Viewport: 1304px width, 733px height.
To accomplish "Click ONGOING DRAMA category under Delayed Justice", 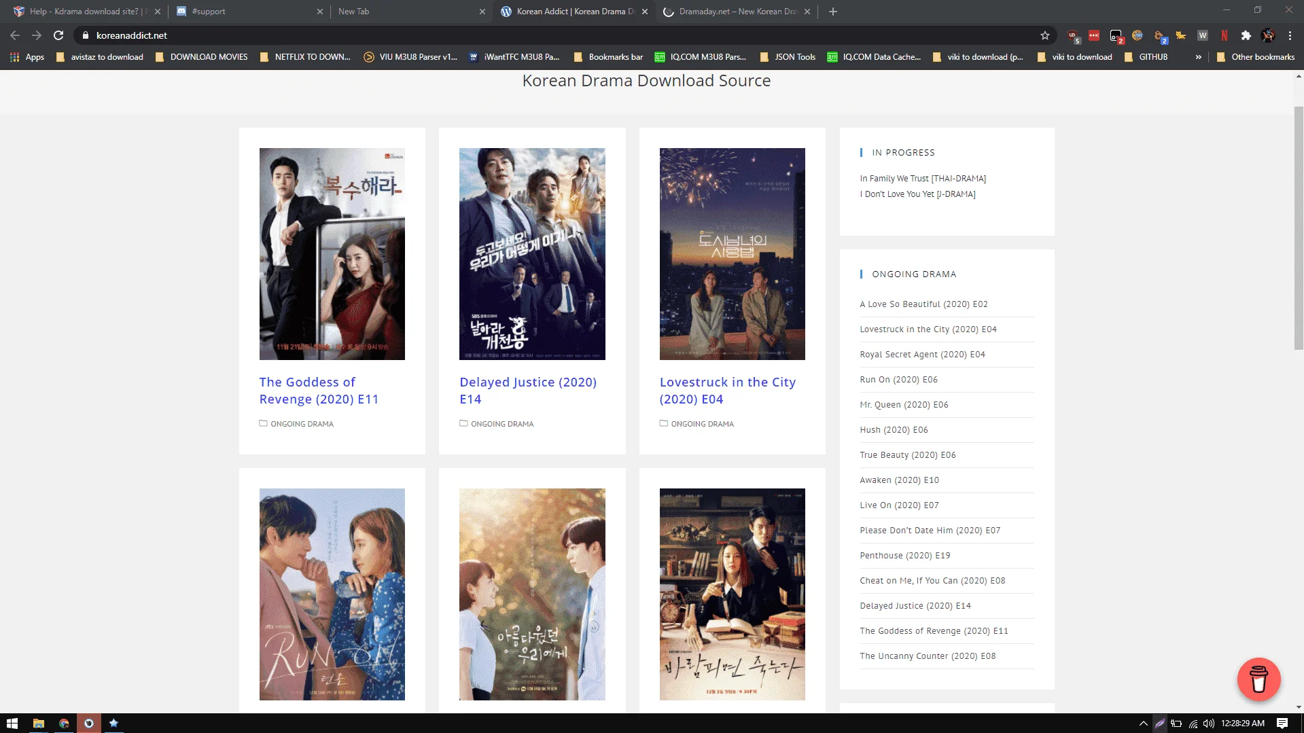I will [x=502, y=424].
